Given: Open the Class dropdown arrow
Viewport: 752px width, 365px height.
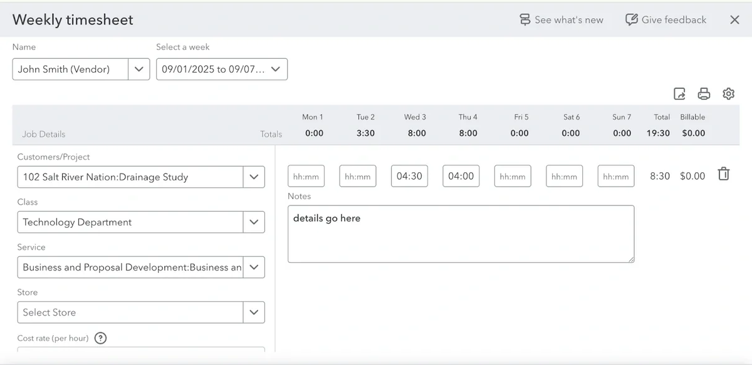Looking at the screenshot, I should click(253, 222).
